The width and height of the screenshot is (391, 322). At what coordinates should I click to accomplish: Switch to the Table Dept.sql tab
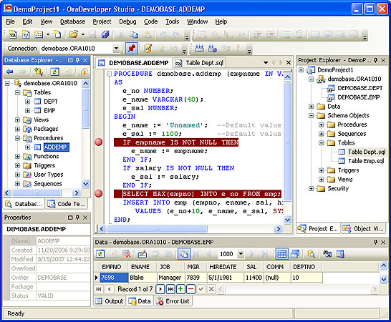(200, 63)
